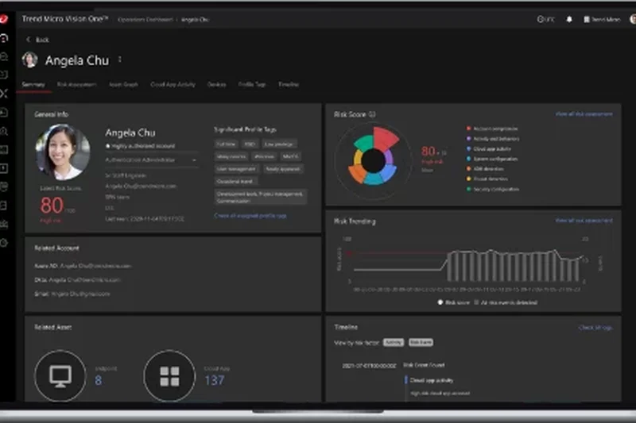The height and width of the screenshot is (423, 636).
Task: Toggle the XDR detection legend entry
Action: (485, 169)
